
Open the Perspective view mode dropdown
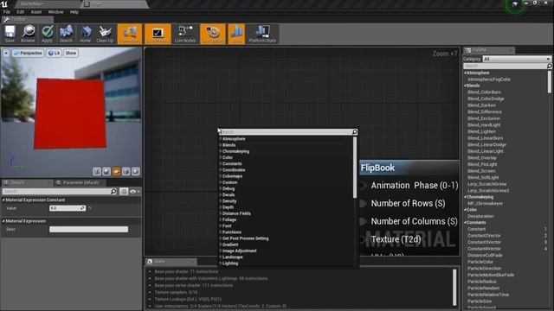click(28, 53)
